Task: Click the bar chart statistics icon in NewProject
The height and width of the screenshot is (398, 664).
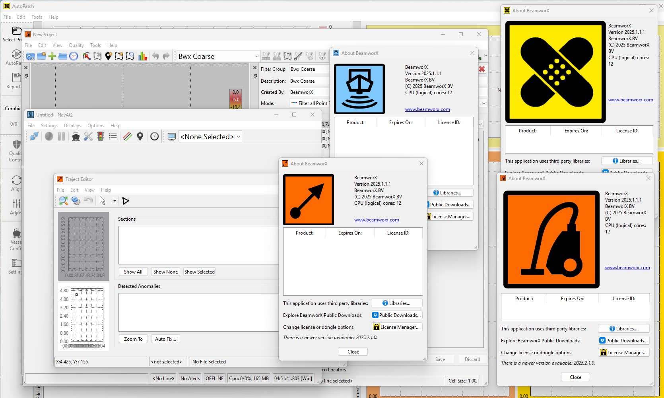Action: click(x=143, y=56)
